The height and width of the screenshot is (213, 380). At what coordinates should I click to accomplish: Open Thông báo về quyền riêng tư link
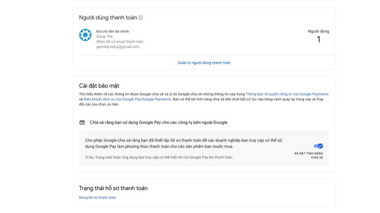point(287,94)
